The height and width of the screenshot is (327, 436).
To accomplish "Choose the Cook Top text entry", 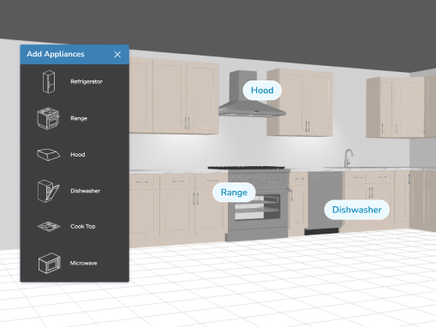I will (x=83, y=226).
